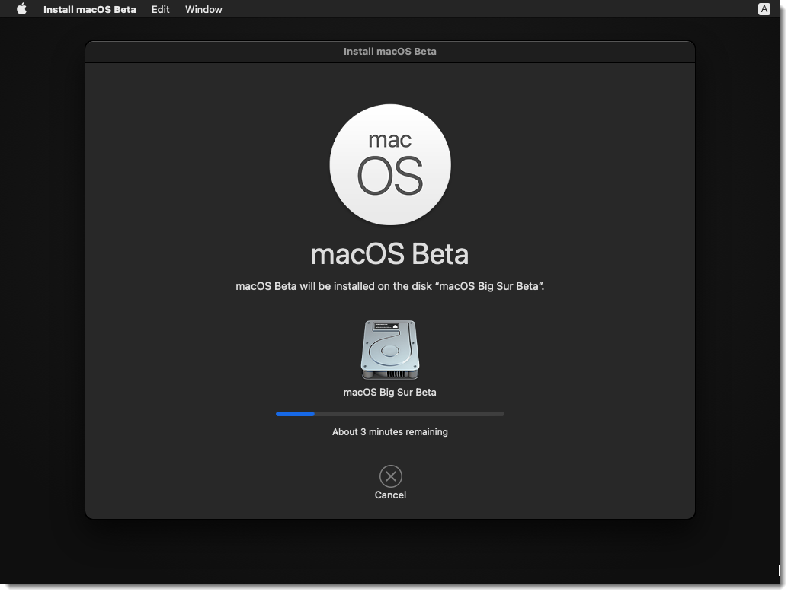Click the blue filled part of progress bar
791x595 pixels.
click(295, 414)
